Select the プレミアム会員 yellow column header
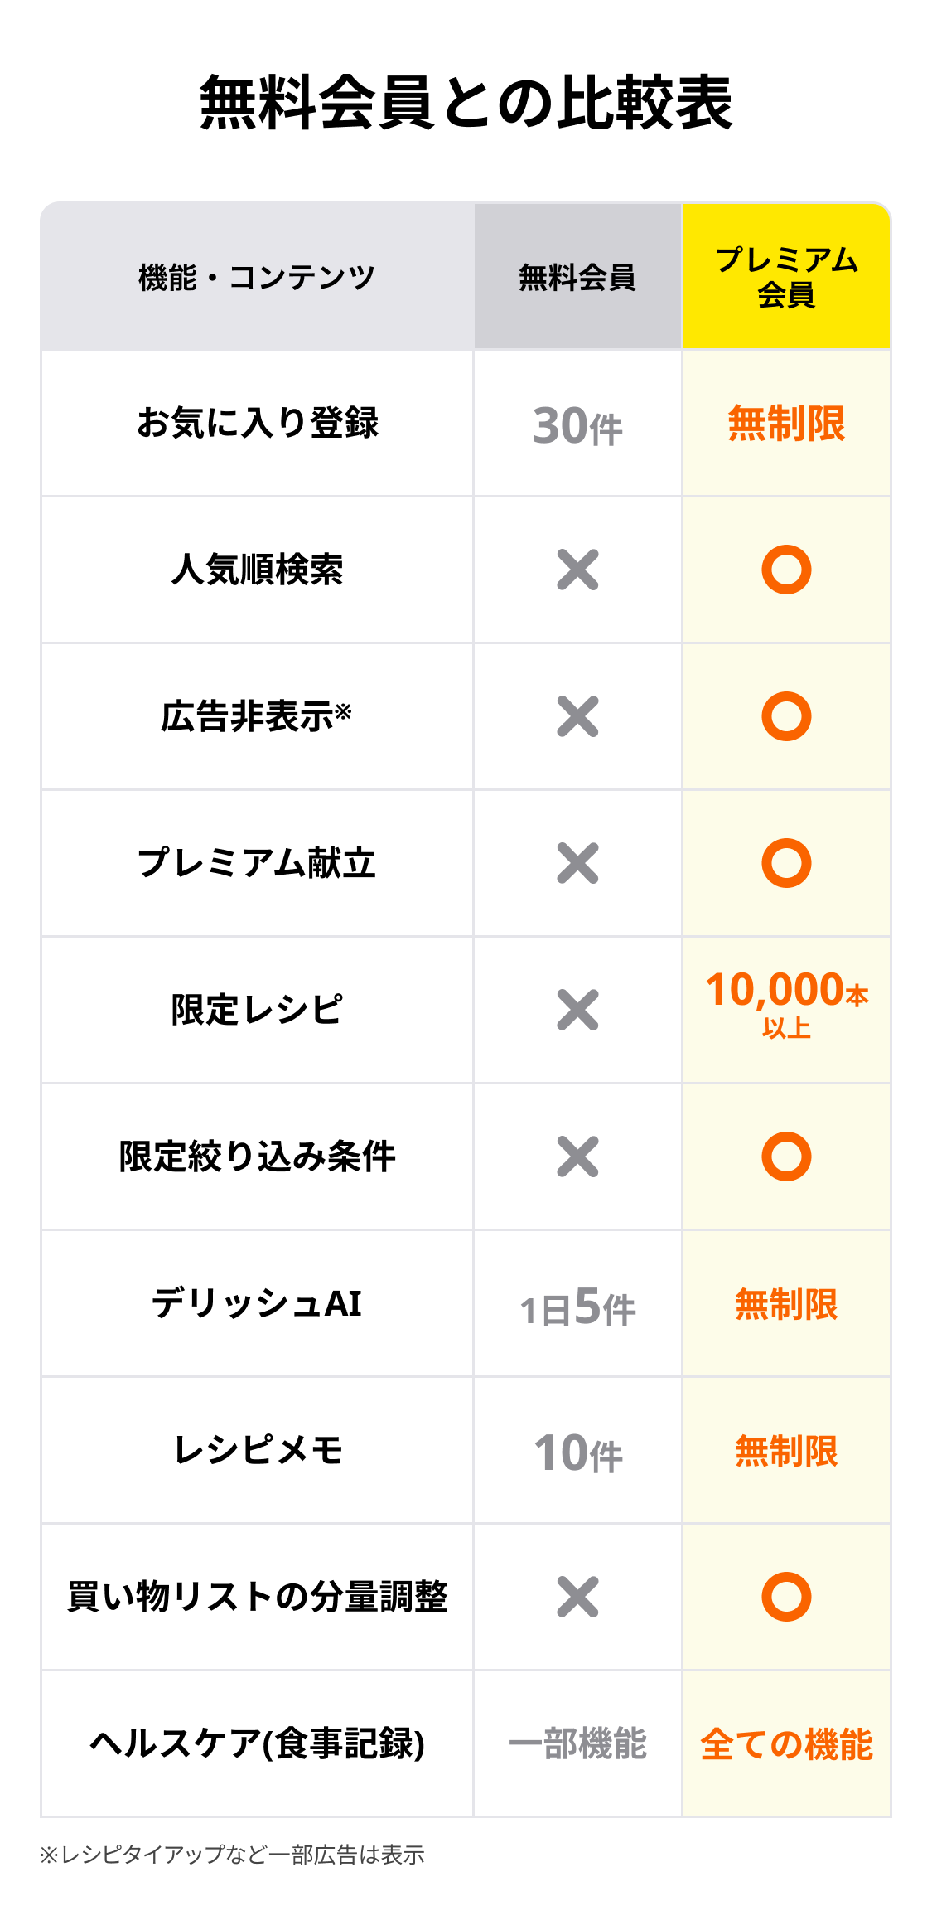 click(786, 277)
